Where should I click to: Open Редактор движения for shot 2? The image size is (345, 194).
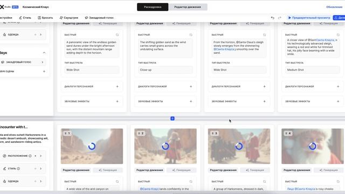150,170
